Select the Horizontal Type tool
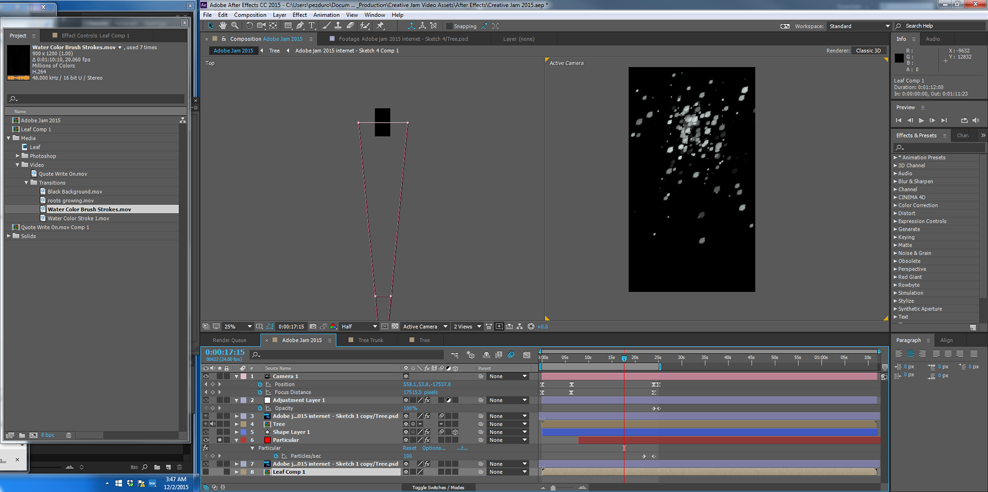The image size is (988, 492). 312,26
